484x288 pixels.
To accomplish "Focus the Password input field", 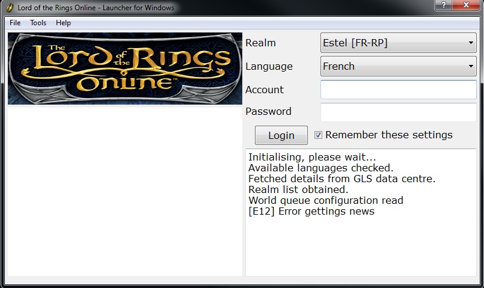I will click(399, 112).
